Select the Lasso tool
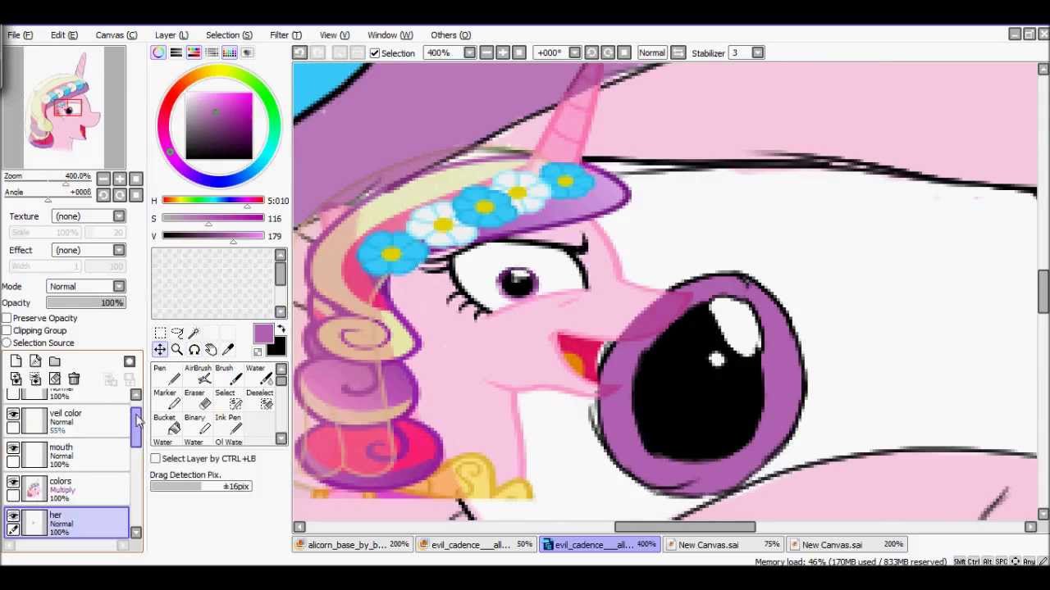This screenshot has width=1050, height=590. pyautogui.click(x=176, y=333)
